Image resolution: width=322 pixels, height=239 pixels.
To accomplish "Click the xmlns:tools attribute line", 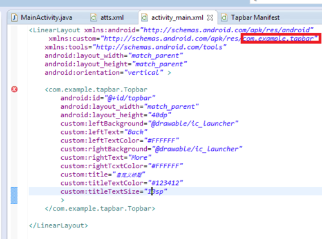I will [135, 47].
